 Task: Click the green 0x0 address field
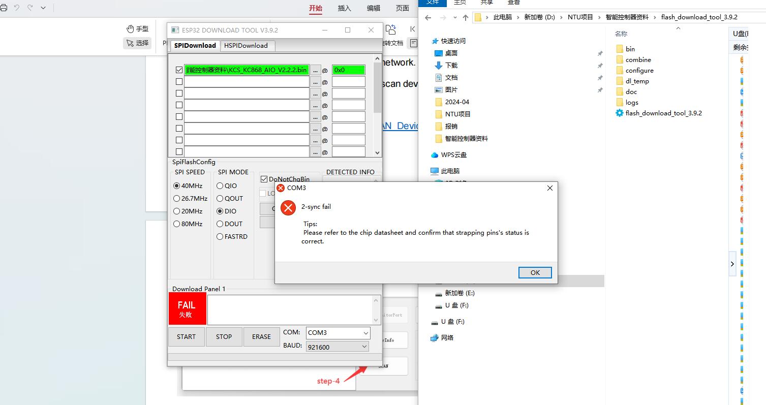pyautogui.click(x=348, y=70)
